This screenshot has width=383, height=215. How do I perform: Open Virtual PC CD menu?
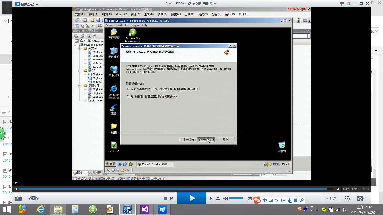pos(126,25)
